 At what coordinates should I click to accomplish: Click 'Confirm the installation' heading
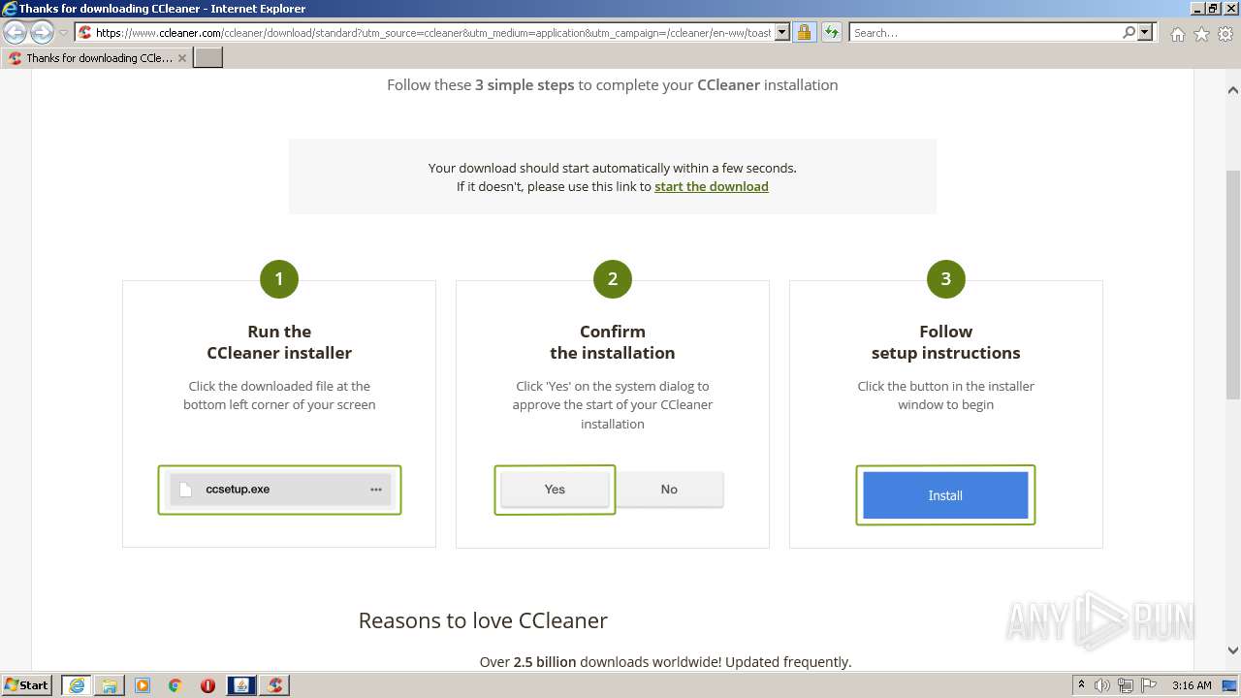pyautogui.click(x=613, y=342)
